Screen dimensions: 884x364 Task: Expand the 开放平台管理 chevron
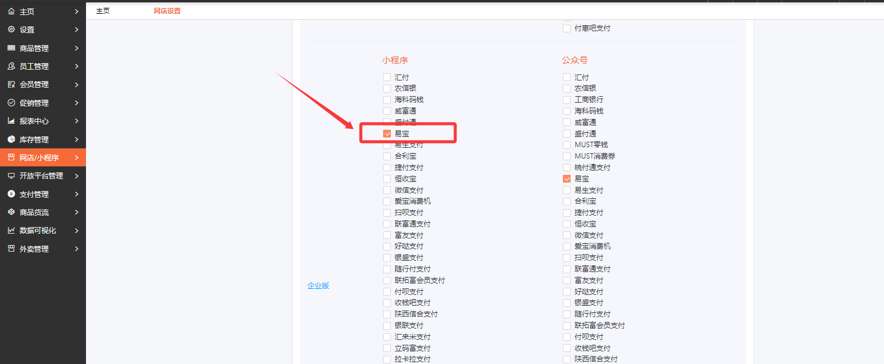pos(76,176)
